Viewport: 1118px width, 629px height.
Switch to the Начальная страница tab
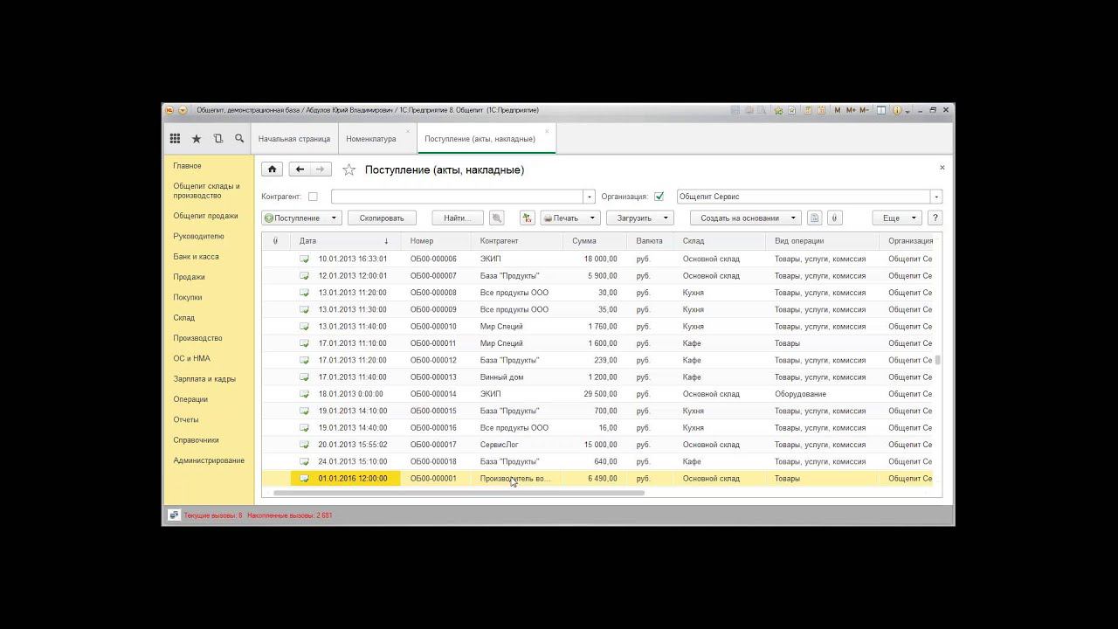(x=294, y=139)
